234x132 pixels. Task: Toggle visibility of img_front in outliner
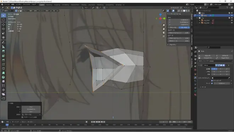232,20
